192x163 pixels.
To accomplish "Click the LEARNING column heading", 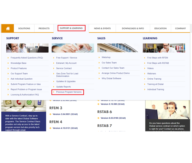I will (150, 38).
